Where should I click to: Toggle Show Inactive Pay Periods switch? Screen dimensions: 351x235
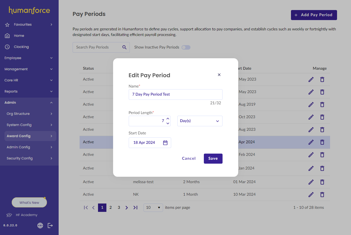click(x=186, y=47)
